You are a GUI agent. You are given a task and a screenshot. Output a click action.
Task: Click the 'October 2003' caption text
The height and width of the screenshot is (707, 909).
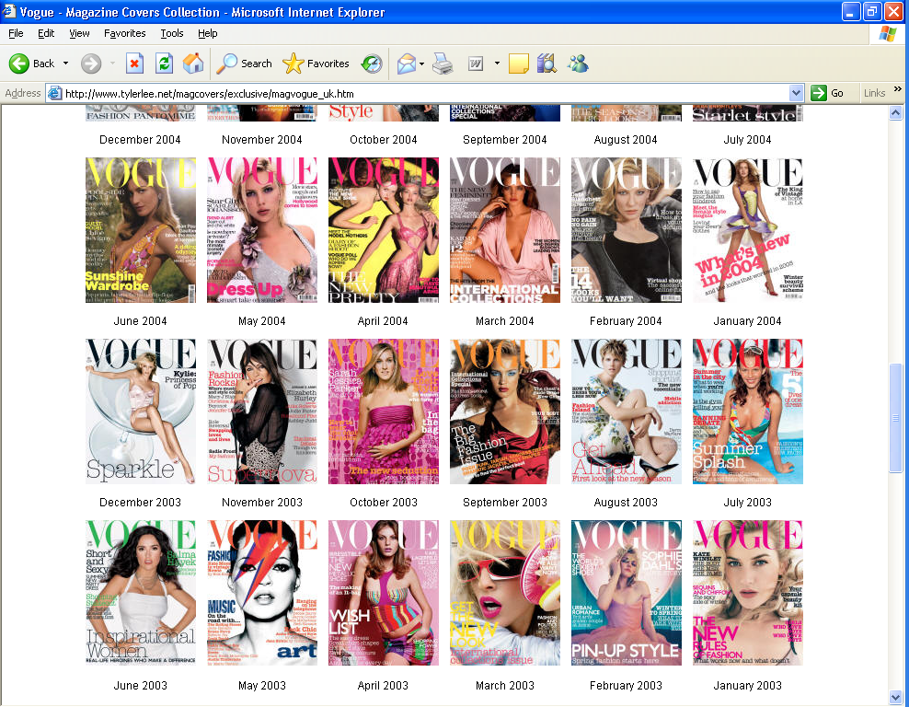click(x=383, y=503)
